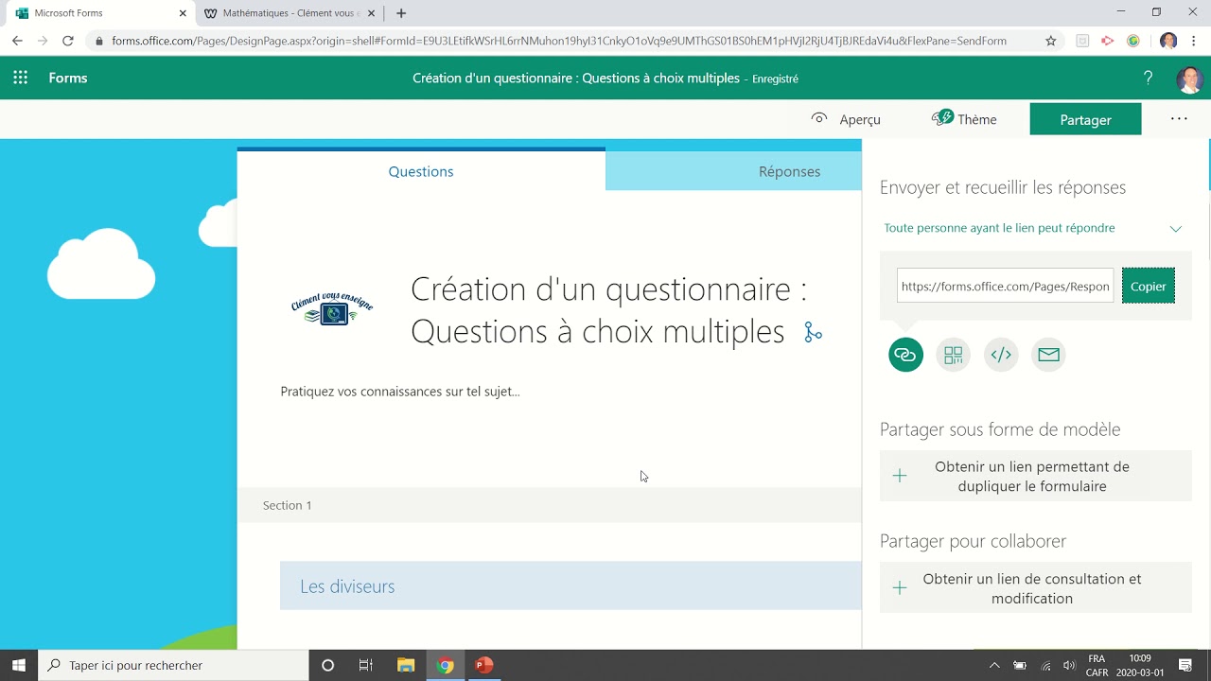Image resolution: width=1211 pixels, height=681 pixels.
Task: Click the form name in the header
Action: (576, 79)
